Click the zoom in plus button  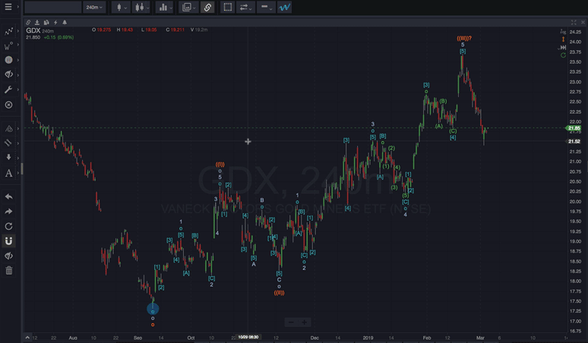click(305, 322)
